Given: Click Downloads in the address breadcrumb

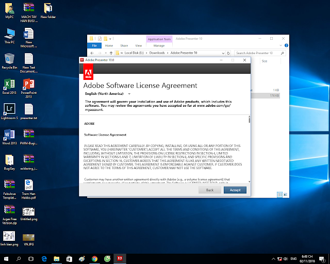Looking at the screenshot, I should [x=157, y=53].
